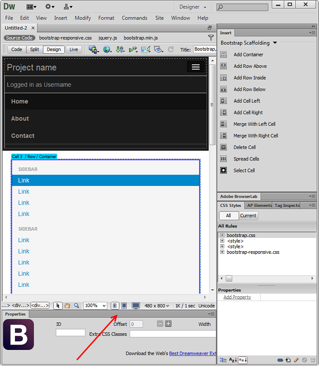
Task: Open the W3C Validation icon
Action: click(x=133, y=50)
